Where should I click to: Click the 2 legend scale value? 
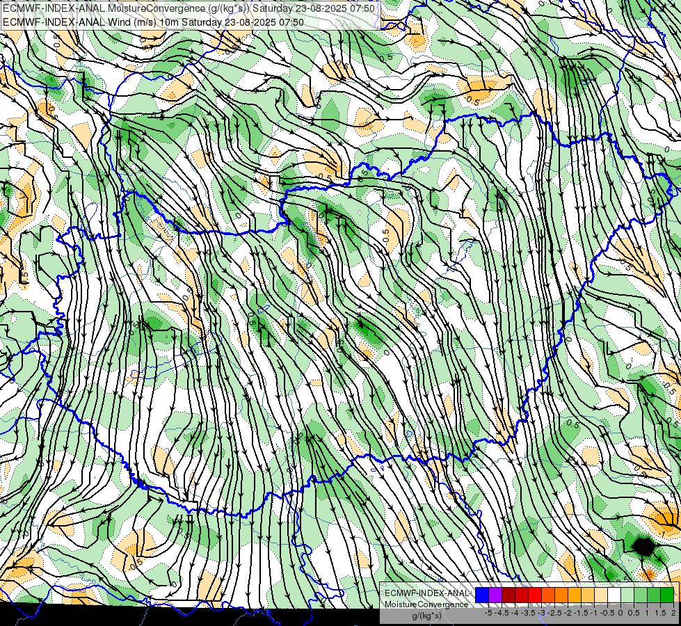[673, 613]
